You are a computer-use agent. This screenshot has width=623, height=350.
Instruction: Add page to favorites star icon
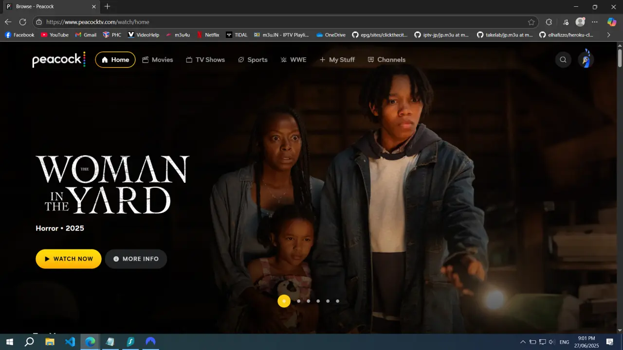[531, 22]
